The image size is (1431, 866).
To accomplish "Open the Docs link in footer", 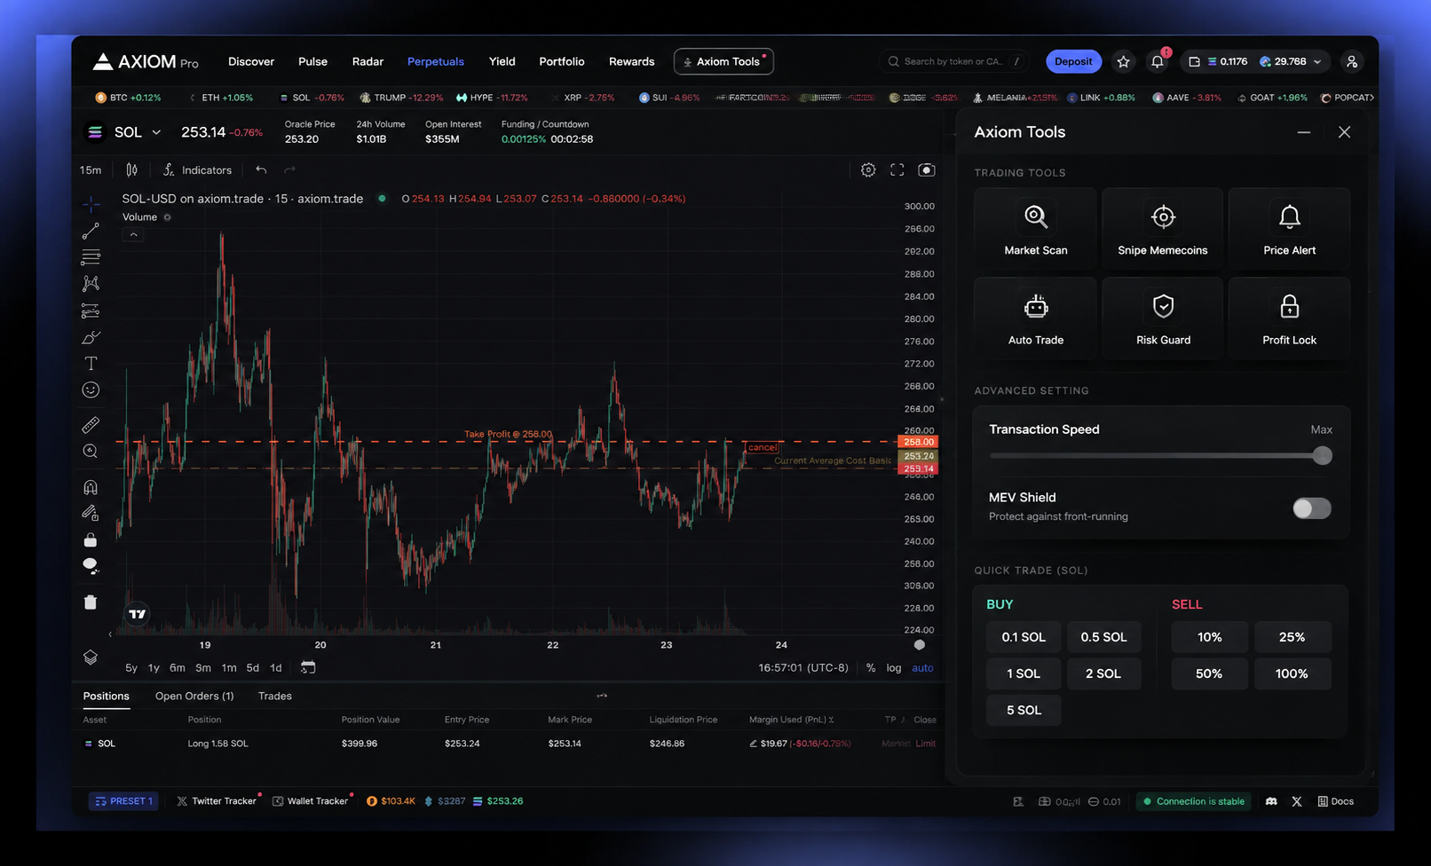I will click(1336, 801).
